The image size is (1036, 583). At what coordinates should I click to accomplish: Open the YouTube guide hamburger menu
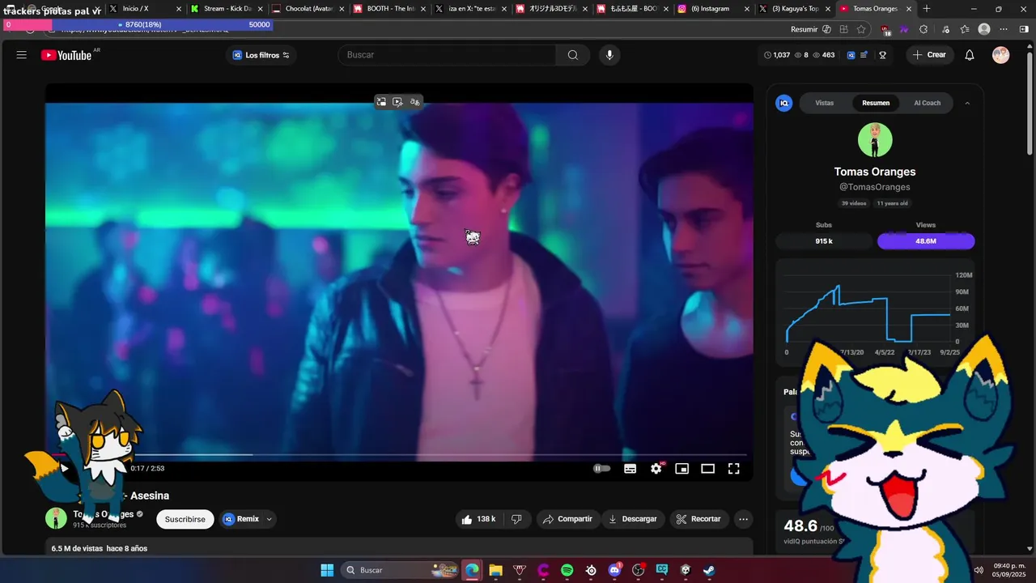[22, 55]
